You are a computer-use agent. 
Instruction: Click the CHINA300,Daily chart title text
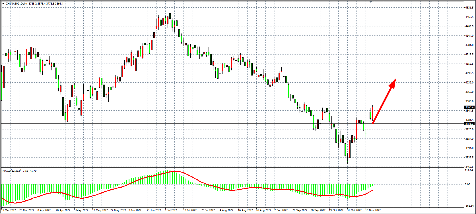click(x=17, y=4)
